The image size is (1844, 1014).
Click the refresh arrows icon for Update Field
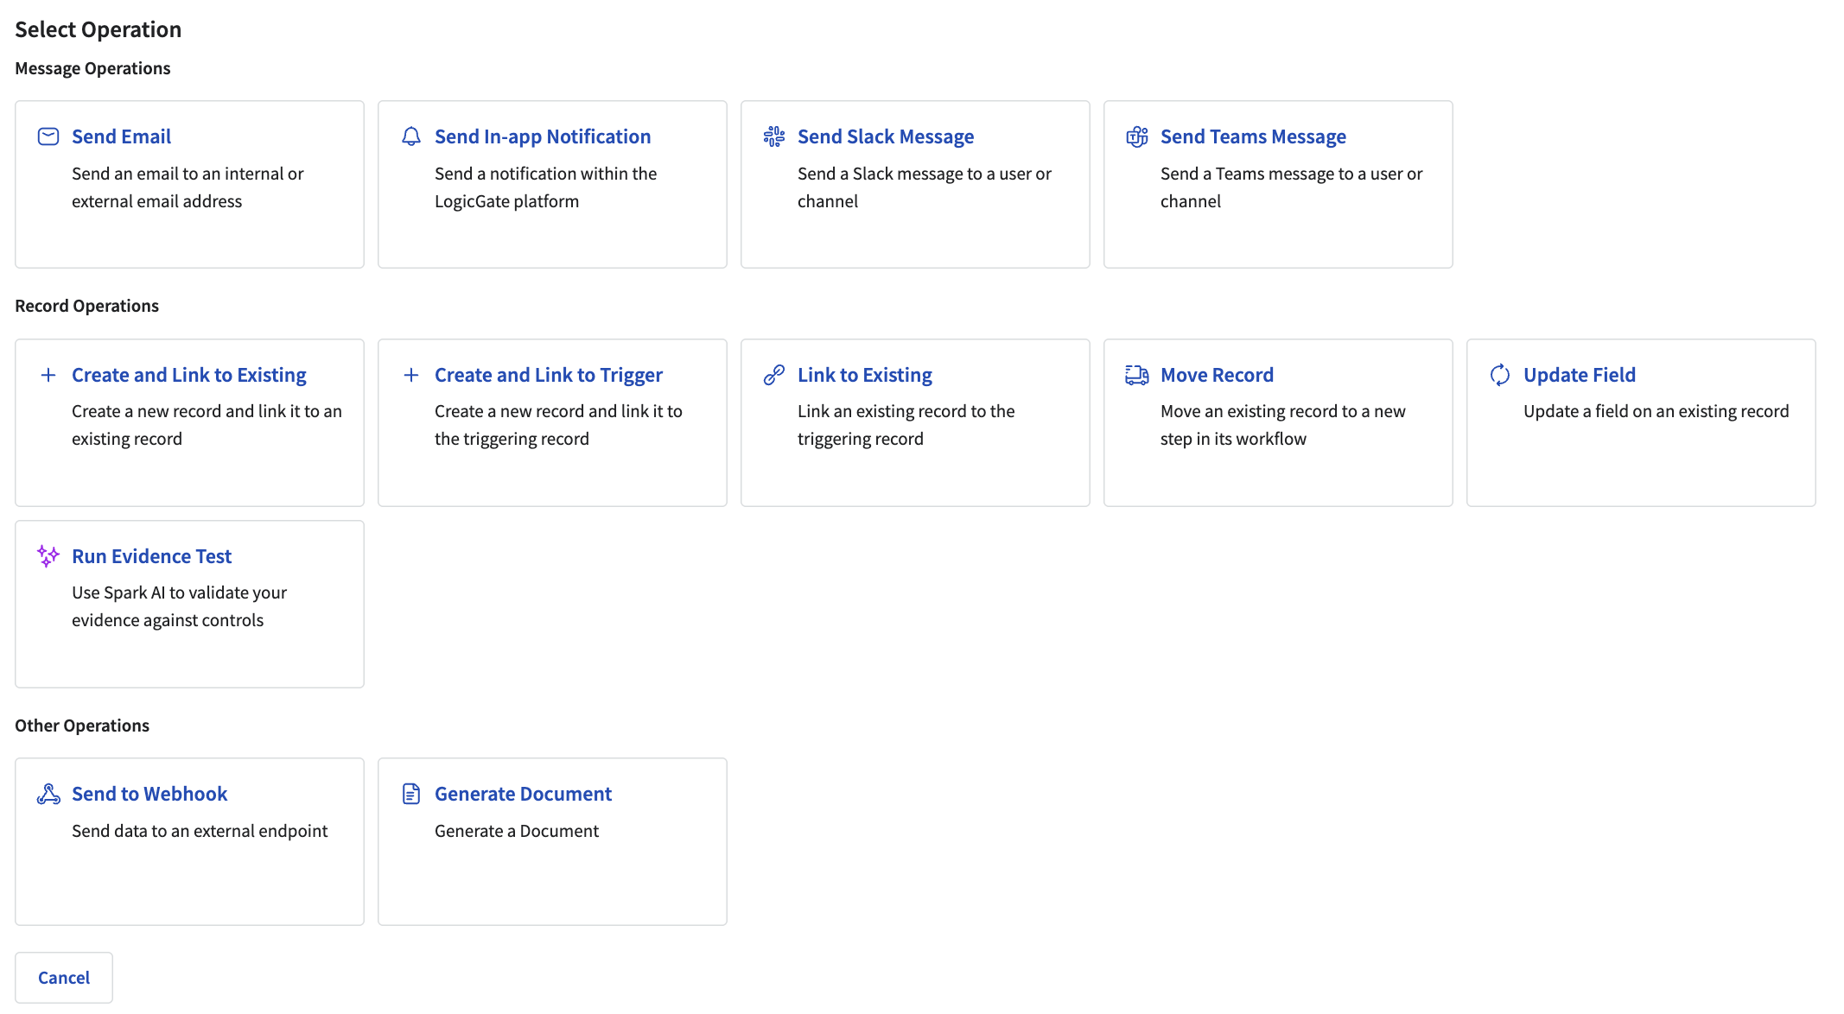pos(1500,375)
